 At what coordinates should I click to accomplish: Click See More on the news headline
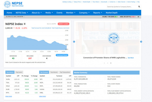131,58
